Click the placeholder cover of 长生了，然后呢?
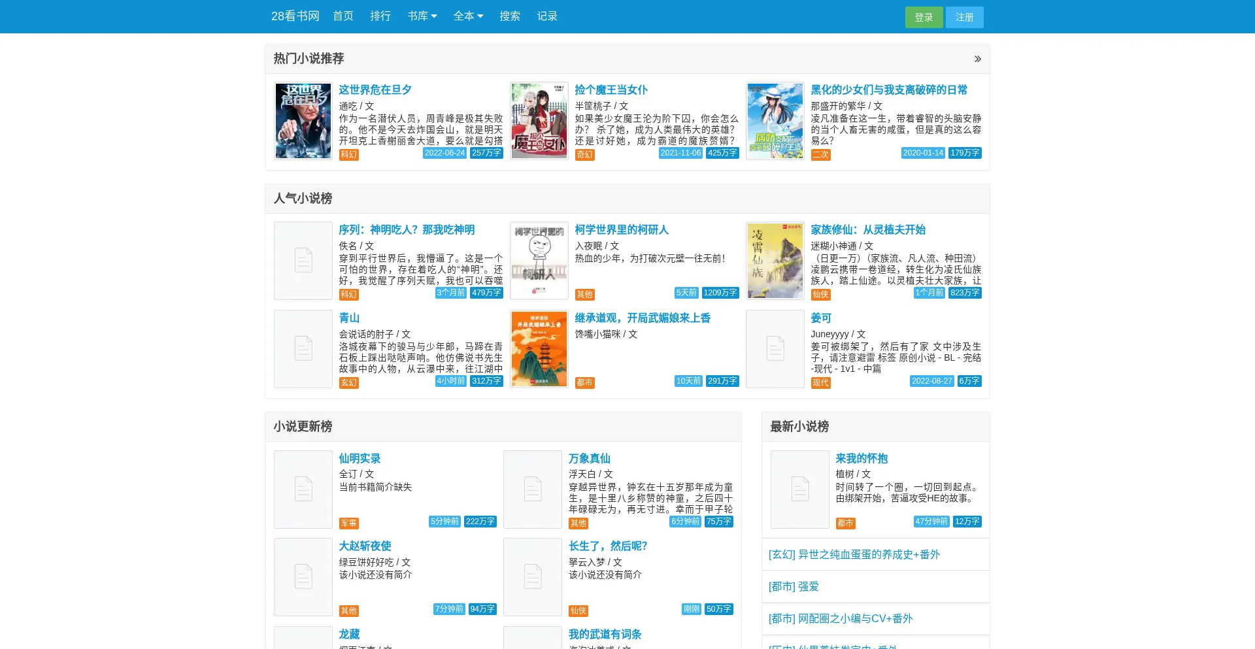 tap(533, 577)
